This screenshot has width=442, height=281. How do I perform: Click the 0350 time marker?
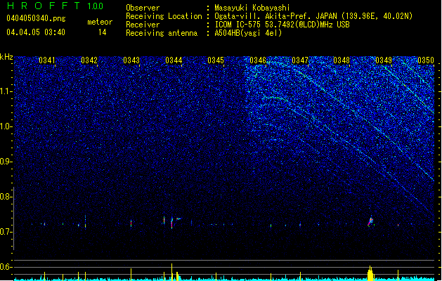(426, 60)
